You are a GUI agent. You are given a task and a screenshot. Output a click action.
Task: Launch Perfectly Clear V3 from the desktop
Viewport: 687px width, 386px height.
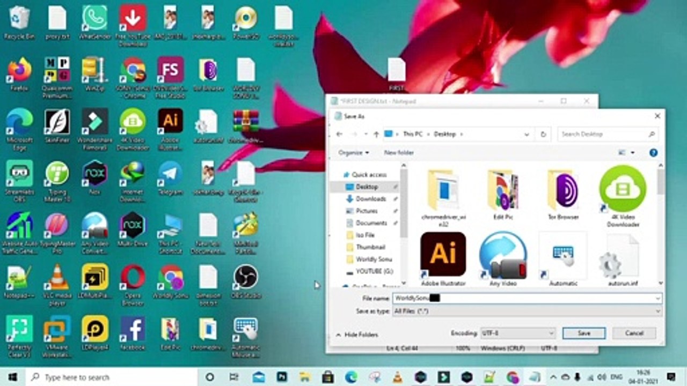coord(19,336)
